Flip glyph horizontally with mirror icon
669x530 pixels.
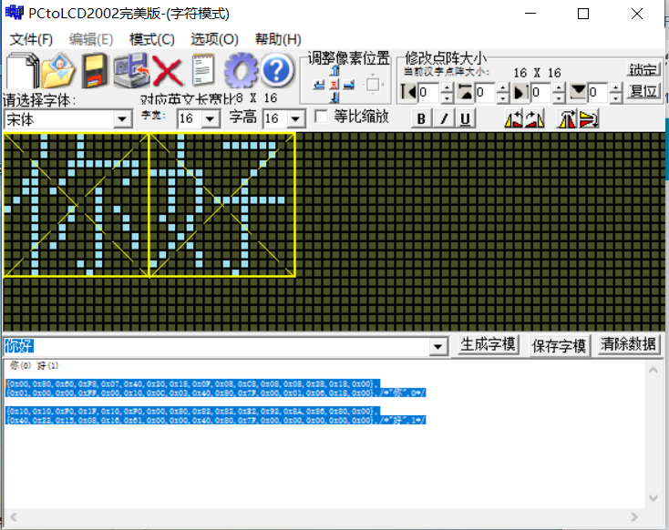point(567,118)
